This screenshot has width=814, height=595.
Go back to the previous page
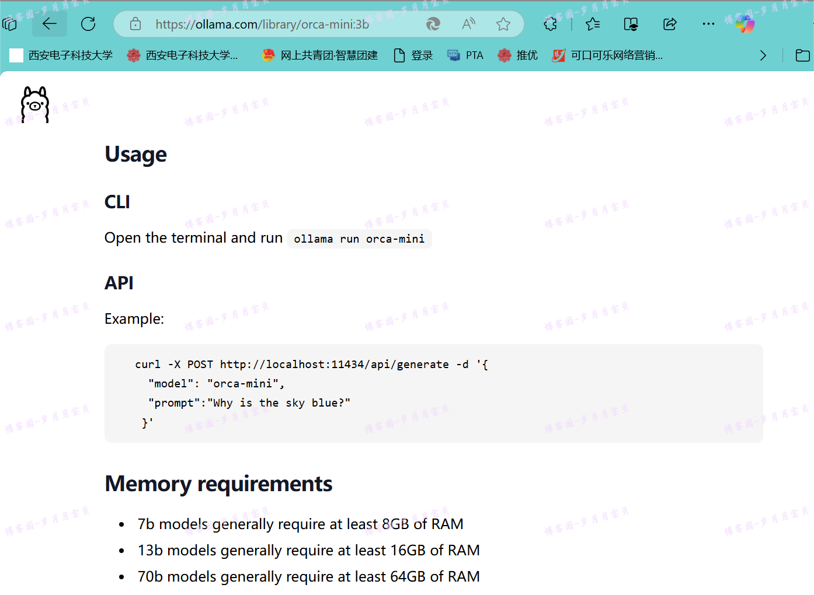point(50,24)
